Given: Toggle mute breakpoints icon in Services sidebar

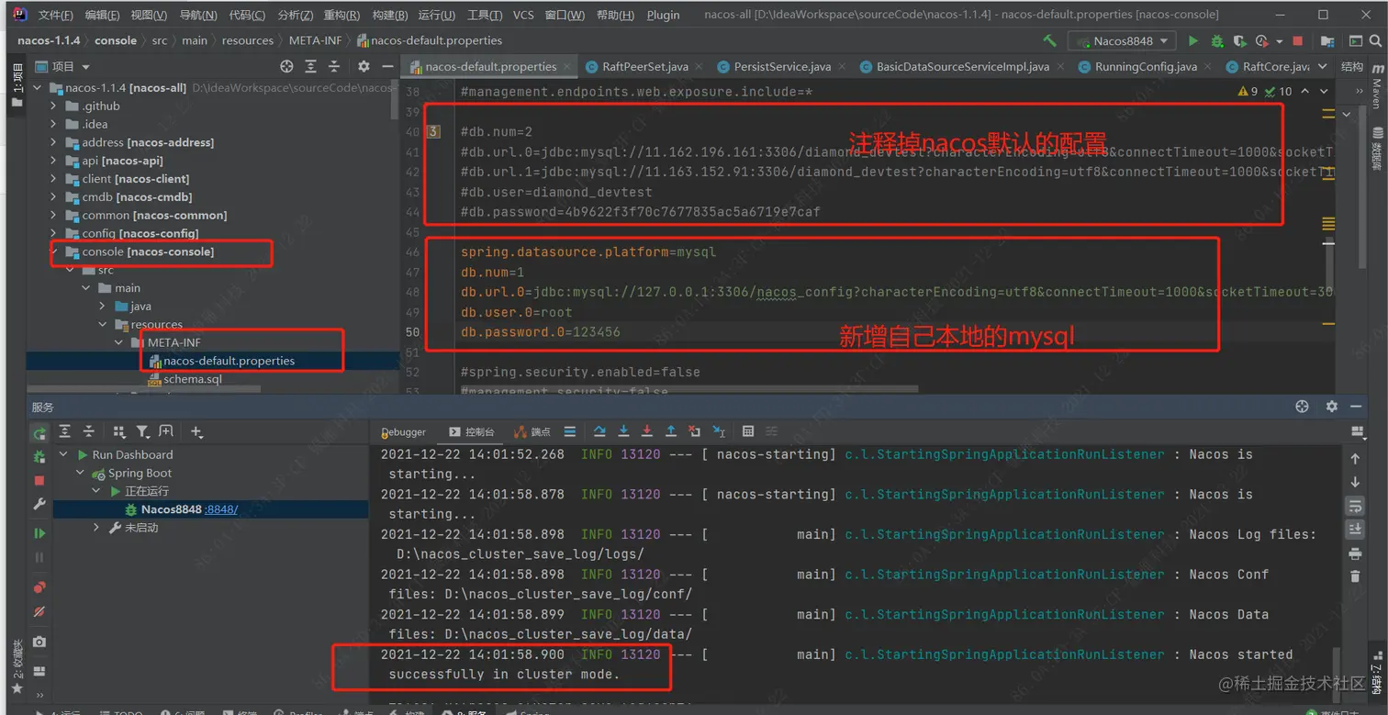Looking at the screenshot, I should [x=39, y=611].
